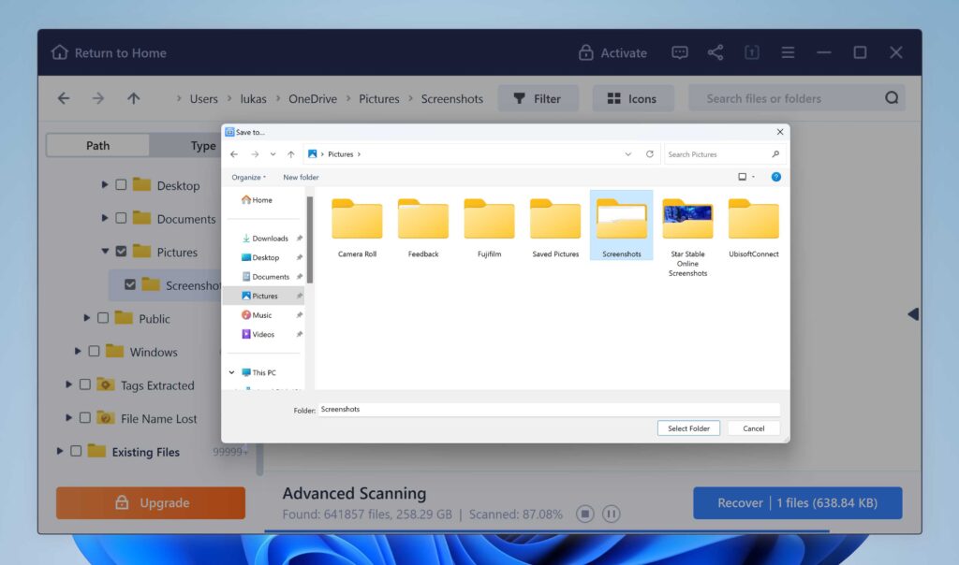Select the Camera Roll folder thumbnail
This screenshot has width=959, height=565.
357,220
